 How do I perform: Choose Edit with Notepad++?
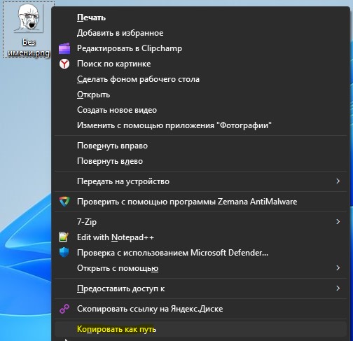point(200,237)
